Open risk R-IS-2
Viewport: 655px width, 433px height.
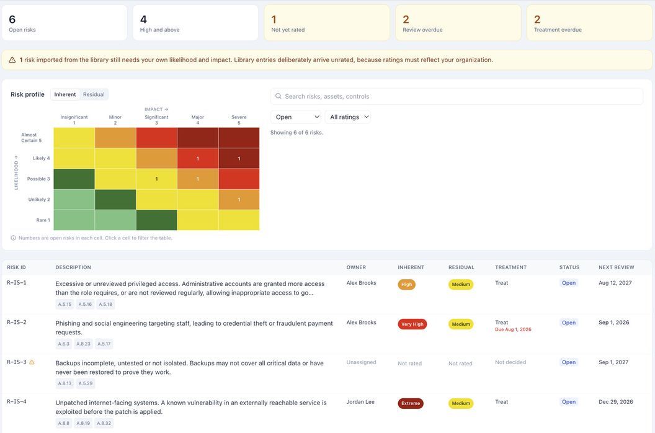[x=16, y=322]
